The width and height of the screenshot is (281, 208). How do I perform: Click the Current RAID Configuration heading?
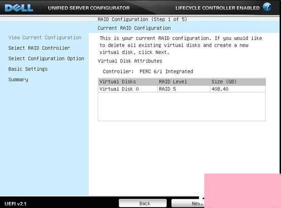[x=134, y=28]
